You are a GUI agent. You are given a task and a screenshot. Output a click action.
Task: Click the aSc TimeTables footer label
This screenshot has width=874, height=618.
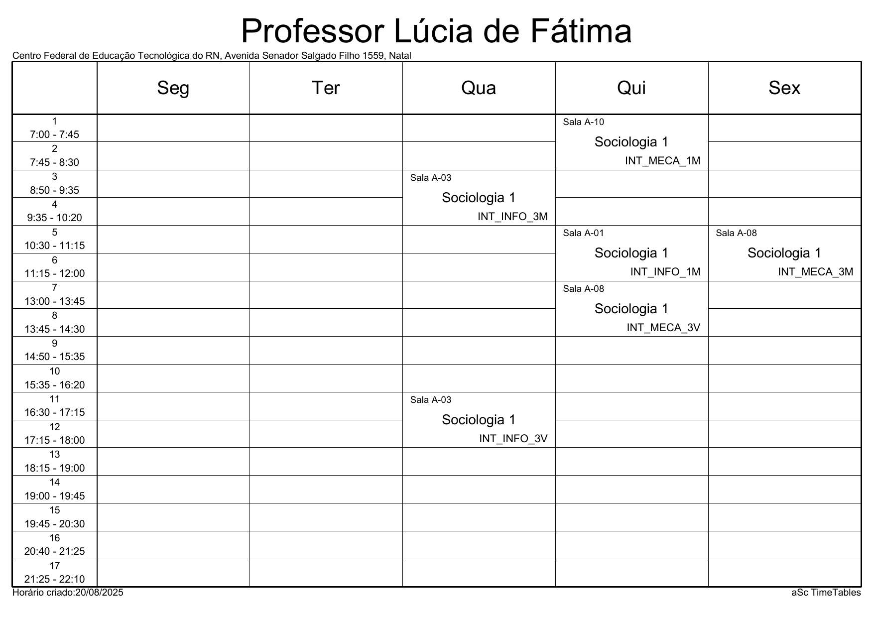click(x=826, y=593)
